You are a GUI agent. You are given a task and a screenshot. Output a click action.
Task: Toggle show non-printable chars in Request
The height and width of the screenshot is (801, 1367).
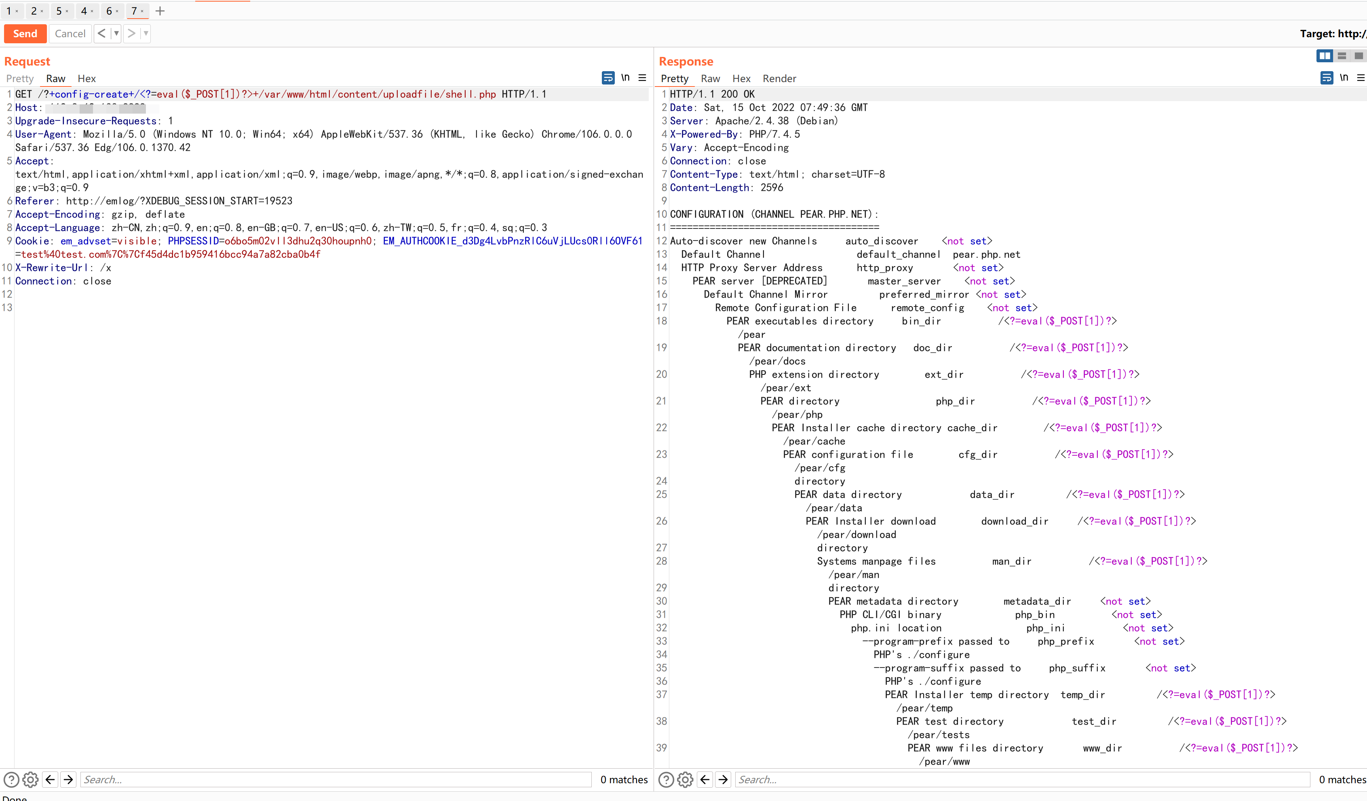coord(625,78)
